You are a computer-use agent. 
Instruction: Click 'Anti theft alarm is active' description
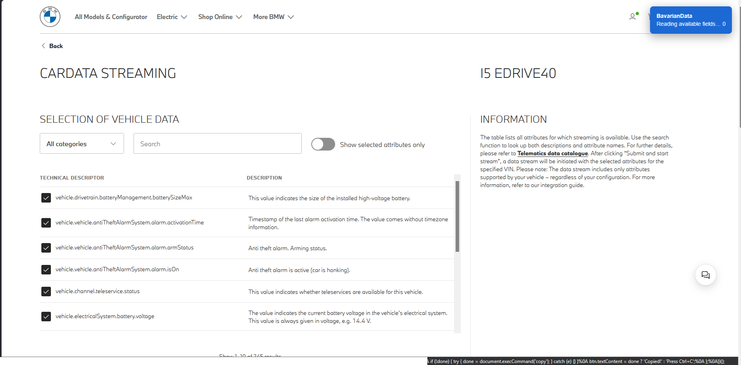pyautogui.click(x=299, y=270)
